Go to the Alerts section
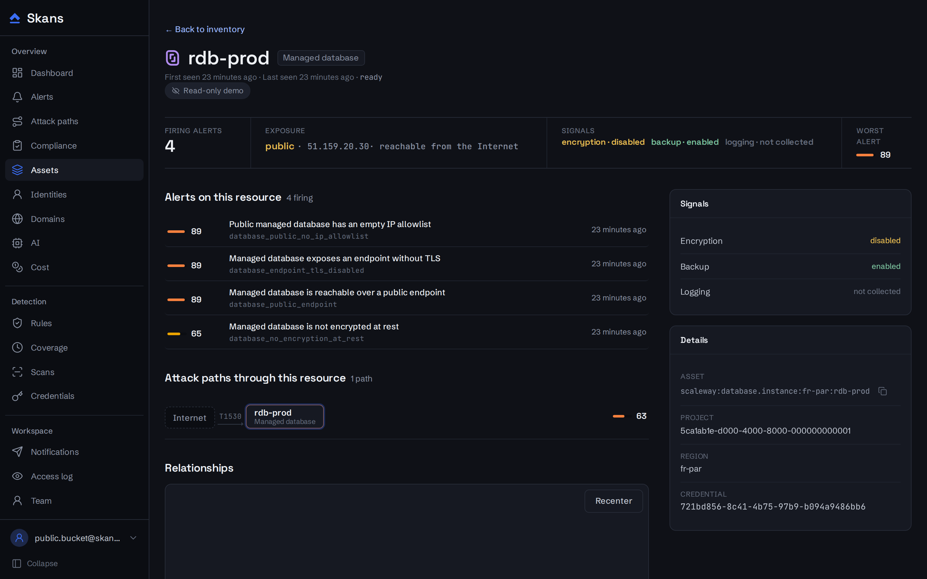This screenshot has height=579, width=927. [x=74, y=97]
